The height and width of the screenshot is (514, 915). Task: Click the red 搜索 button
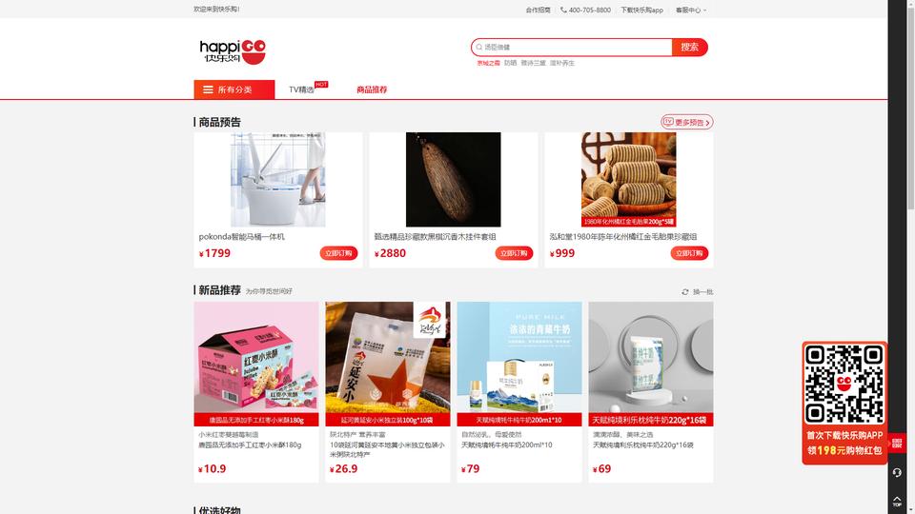point(690,48)
